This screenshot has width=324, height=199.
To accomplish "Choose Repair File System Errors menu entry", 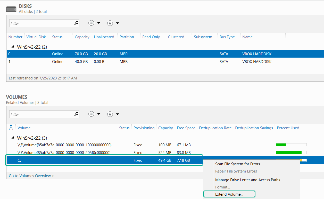I will click(236, 171).
